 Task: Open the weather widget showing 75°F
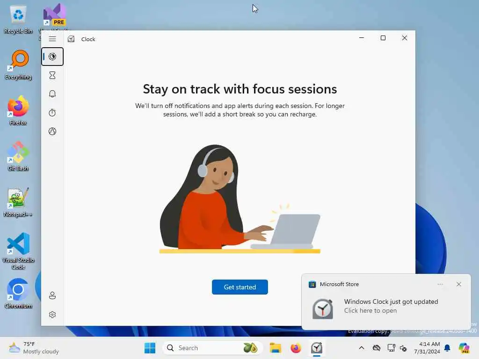[34, 348]
